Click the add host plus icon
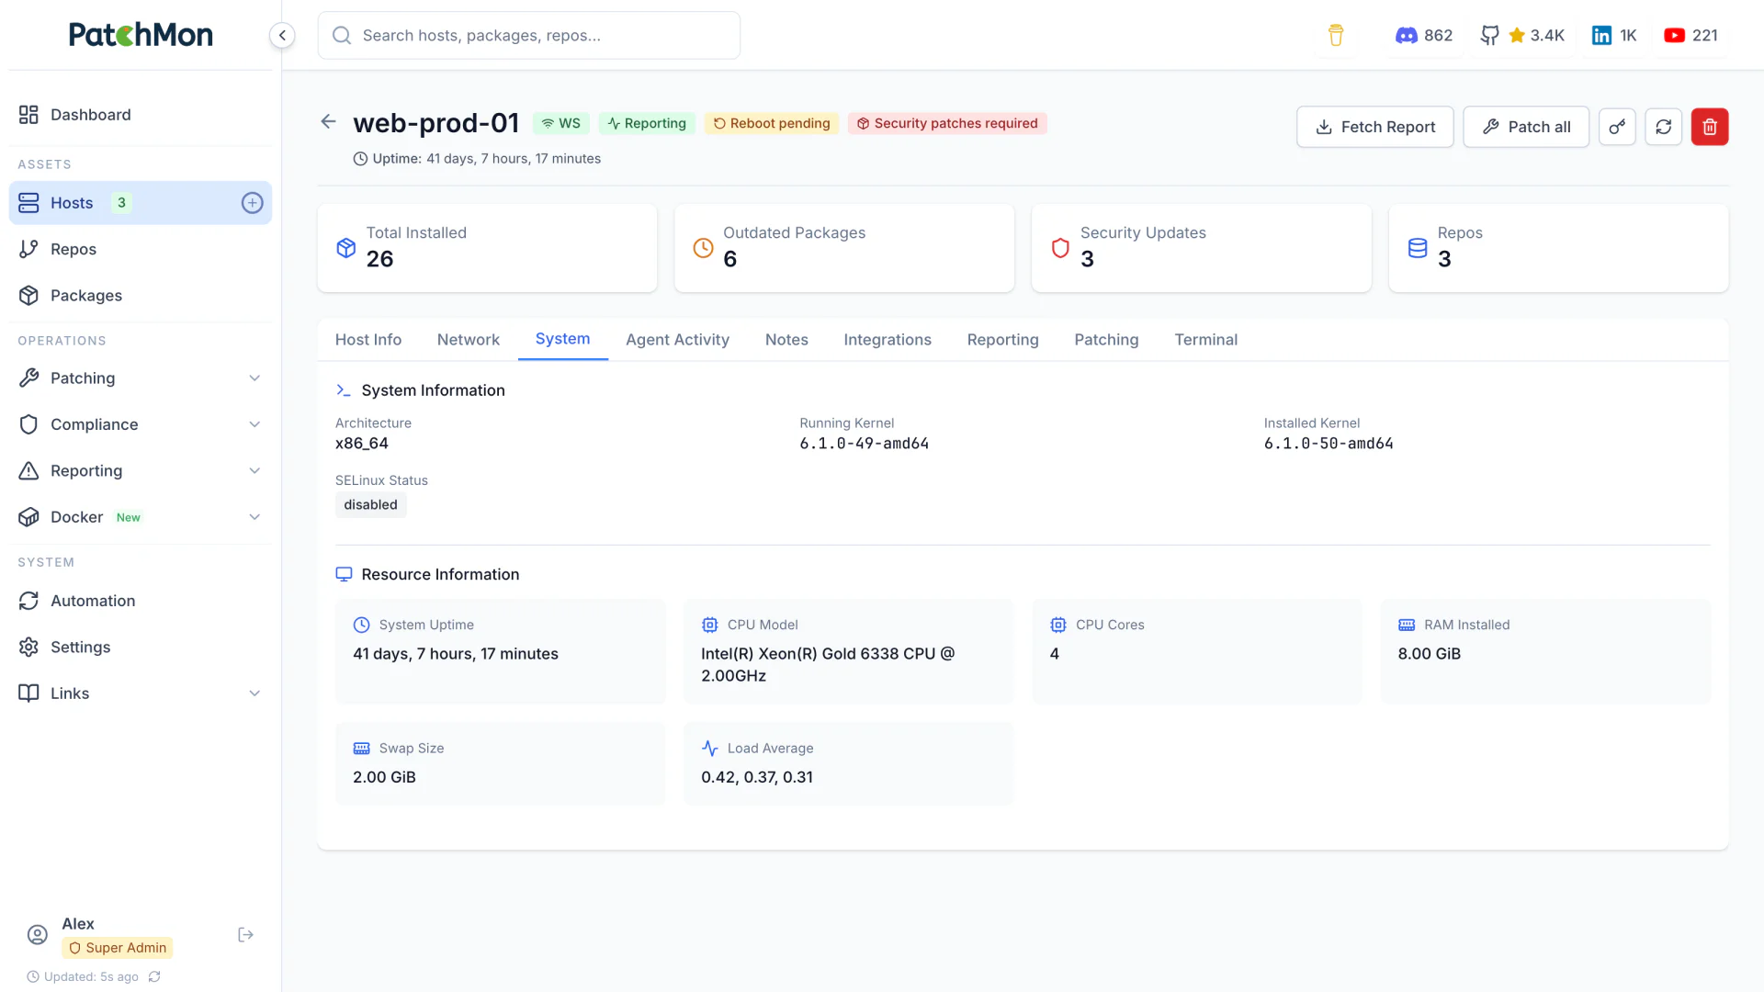1764x992 pixels. point(252,203)
